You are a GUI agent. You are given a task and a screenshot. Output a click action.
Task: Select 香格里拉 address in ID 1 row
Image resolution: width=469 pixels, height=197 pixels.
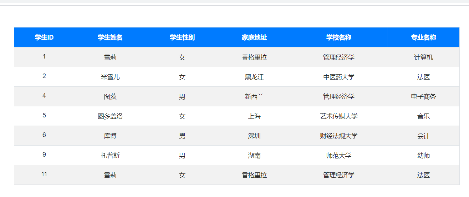[x=254, y=57]
